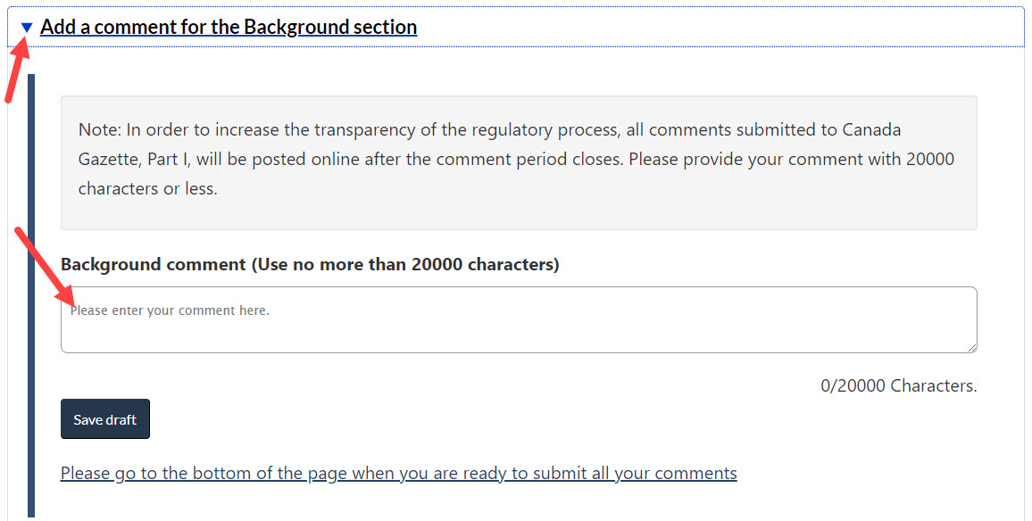This screenshot has width=1032, height=521.
Task: Click the red arrow pointing at the triangle
Action: [x=16, y=71]
